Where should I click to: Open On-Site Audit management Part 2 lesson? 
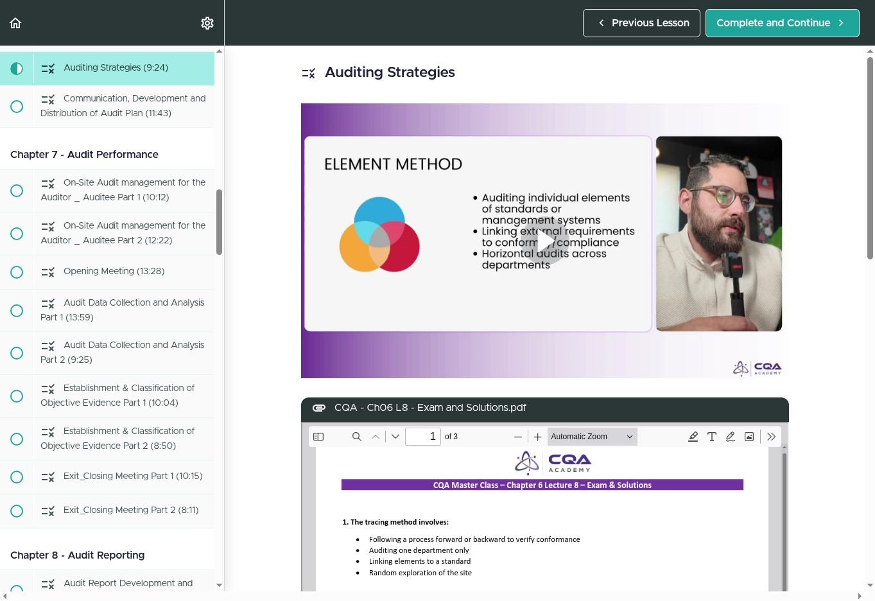point(107,234)
